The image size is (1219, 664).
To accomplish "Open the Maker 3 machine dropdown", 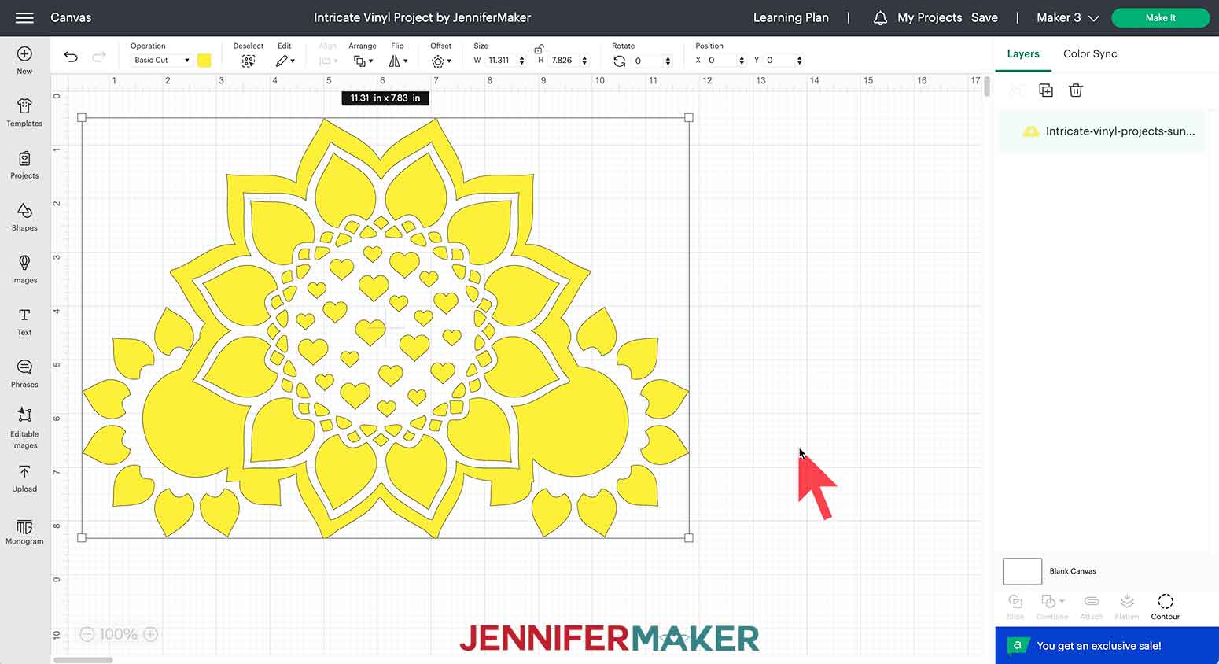I will pyautogui.click(x=1067, y=17).
